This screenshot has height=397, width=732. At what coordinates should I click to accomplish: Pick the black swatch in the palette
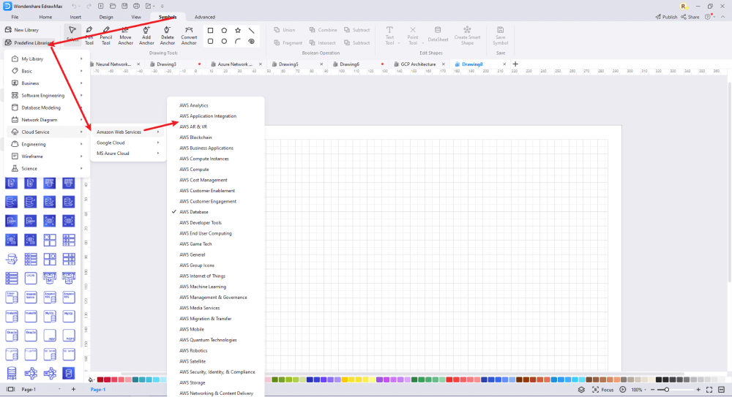point(659,379)
